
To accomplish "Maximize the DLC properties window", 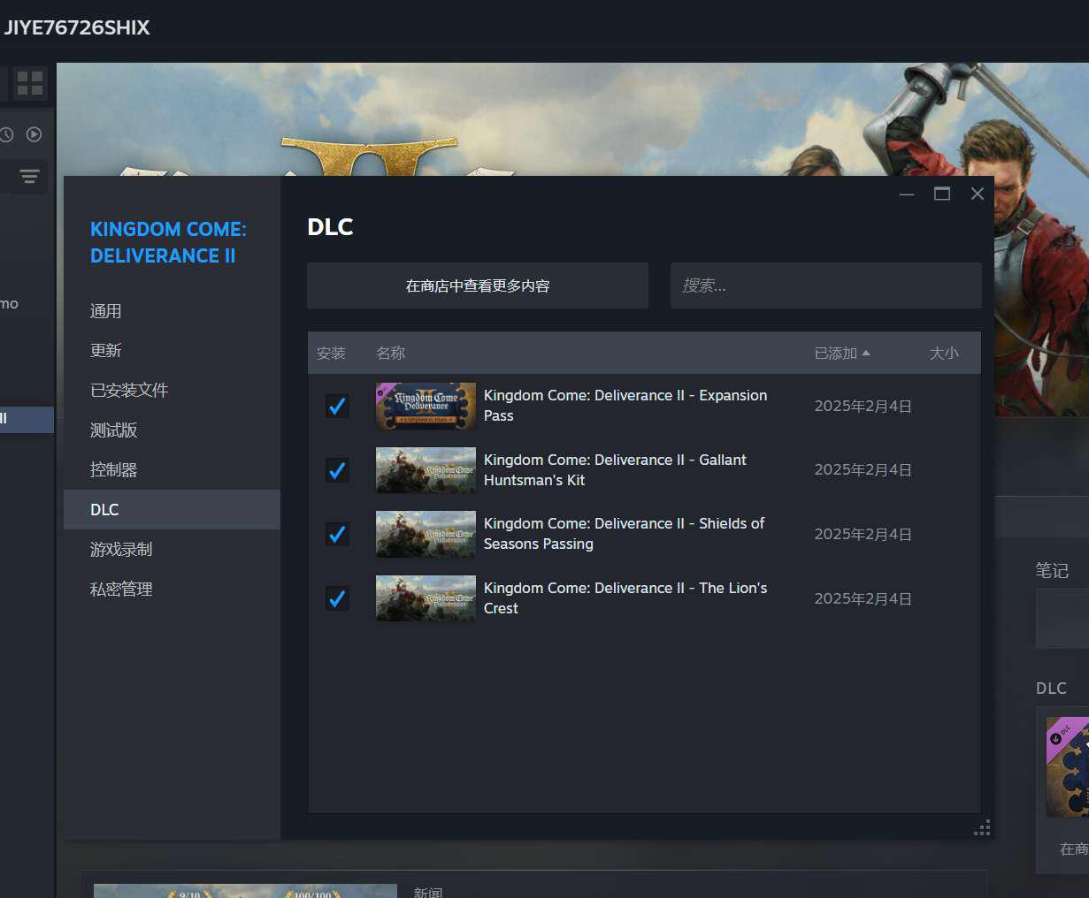I will coord(942,194).
